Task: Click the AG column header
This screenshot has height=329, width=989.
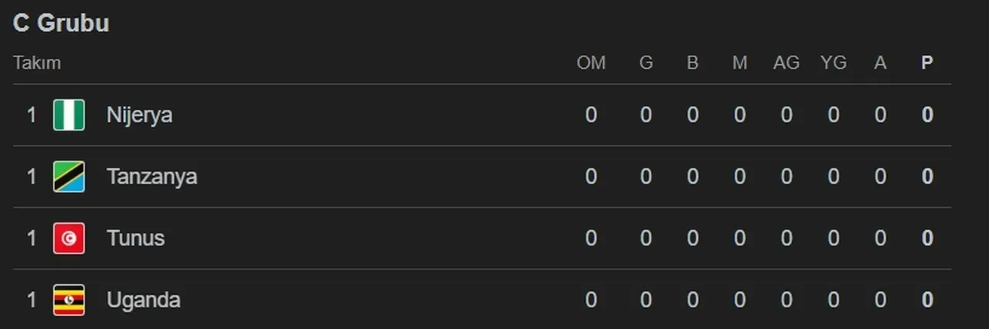Action: [x=786, y=63]
